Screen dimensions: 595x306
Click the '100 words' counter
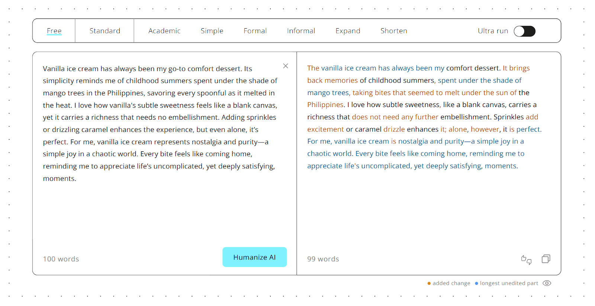coord(61,259)
